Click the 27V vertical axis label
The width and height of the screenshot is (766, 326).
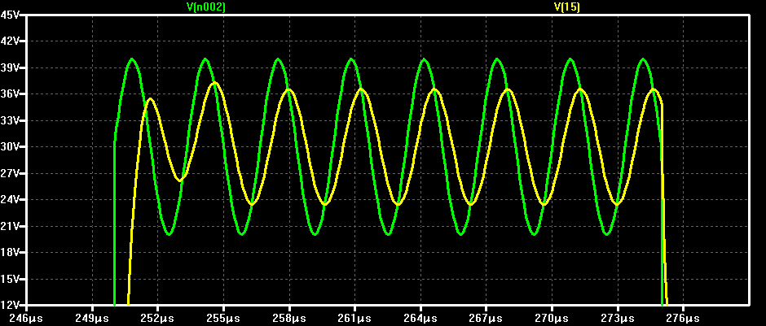pyautogui.click(x=10, y=173)
